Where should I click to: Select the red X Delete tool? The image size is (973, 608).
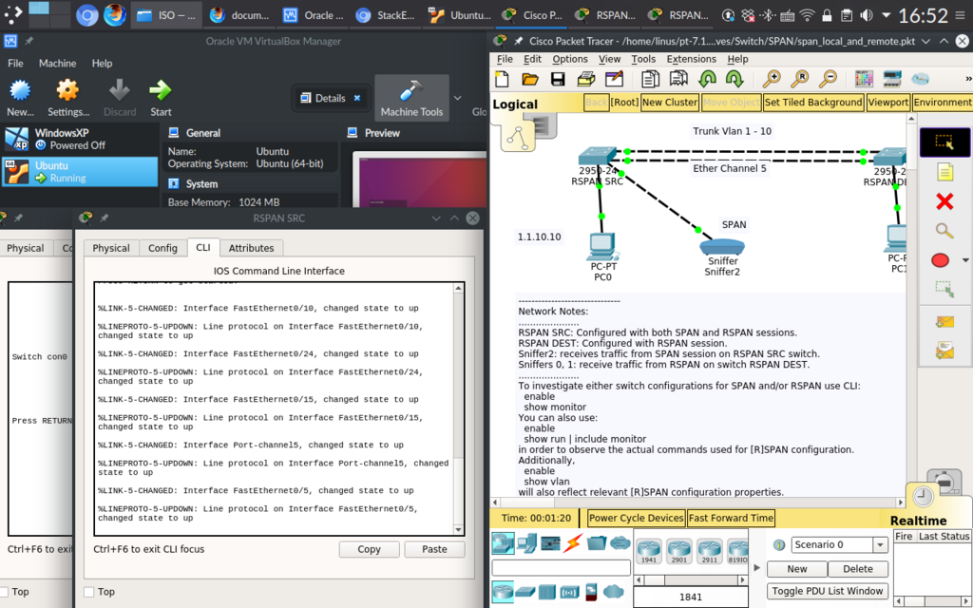coord(944,201)
